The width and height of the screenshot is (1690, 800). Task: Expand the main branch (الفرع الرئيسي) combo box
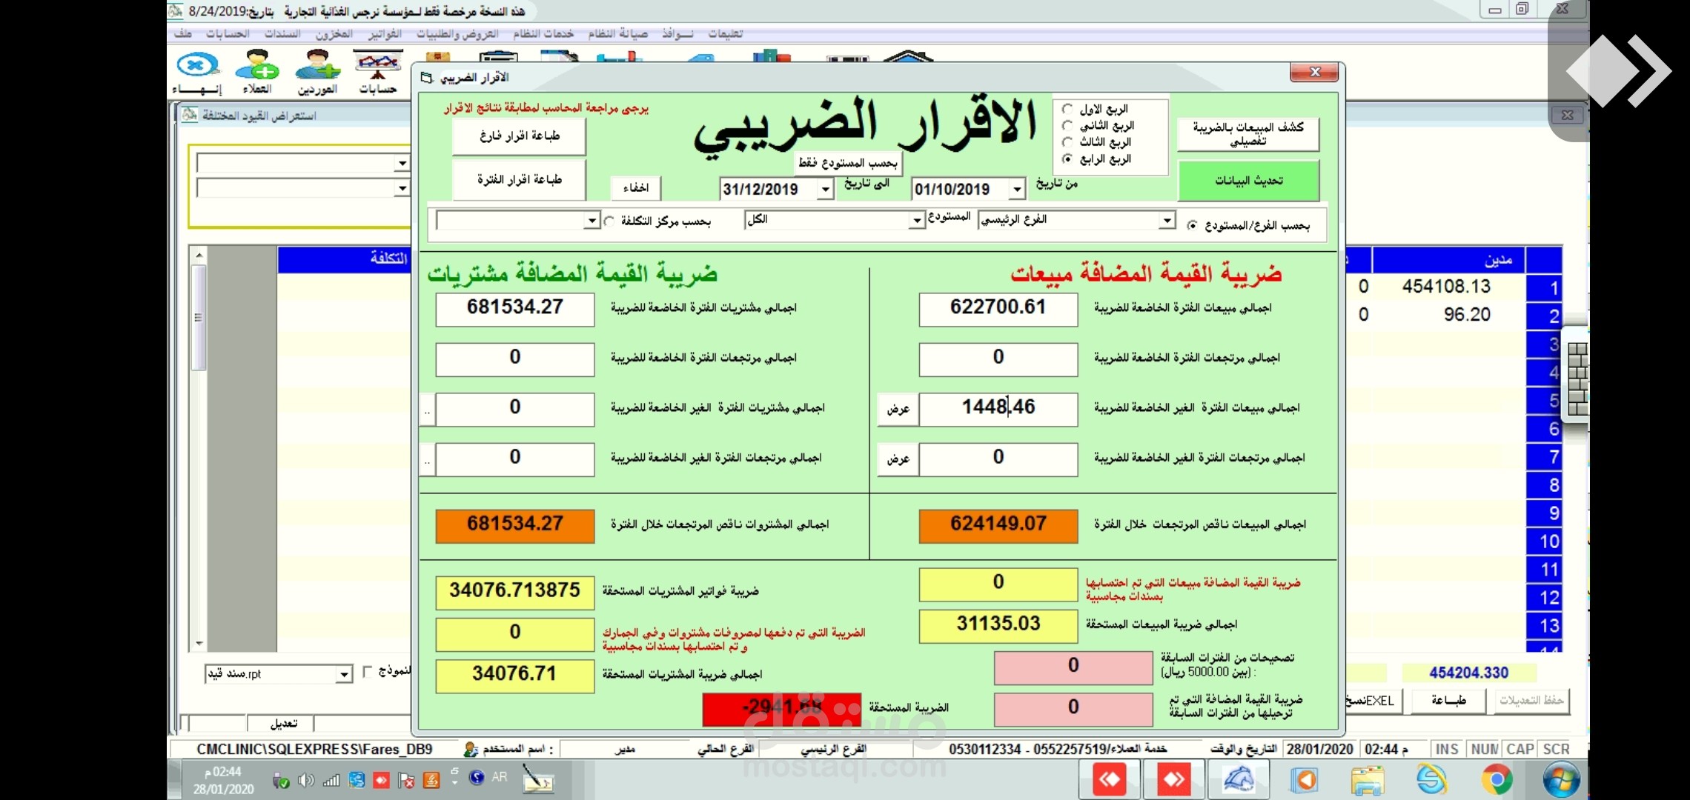(1167, 220)
